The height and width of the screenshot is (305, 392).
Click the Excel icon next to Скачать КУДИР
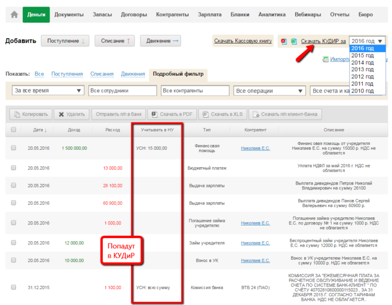[293, 41]
